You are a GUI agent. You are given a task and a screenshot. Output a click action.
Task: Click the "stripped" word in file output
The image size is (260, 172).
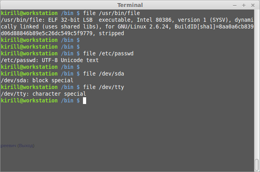click(111, 33)
